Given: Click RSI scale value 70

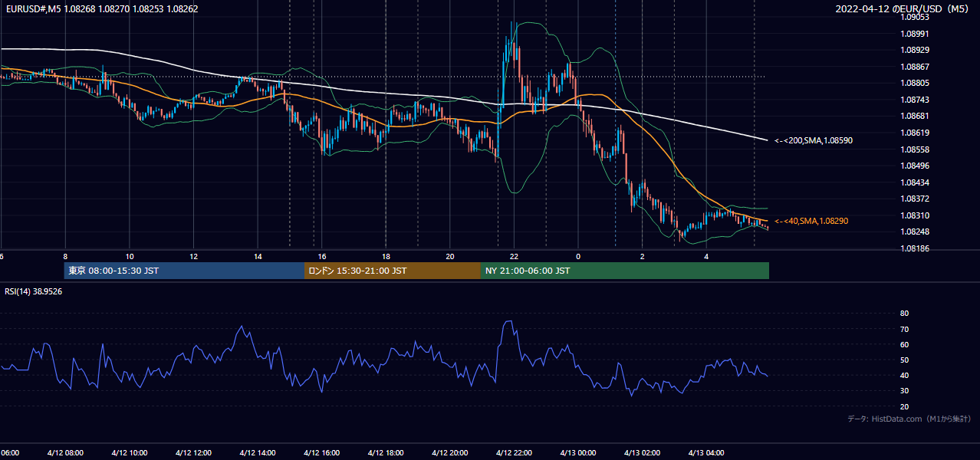Looking at the screenshot, I should [x=905, y=329].
